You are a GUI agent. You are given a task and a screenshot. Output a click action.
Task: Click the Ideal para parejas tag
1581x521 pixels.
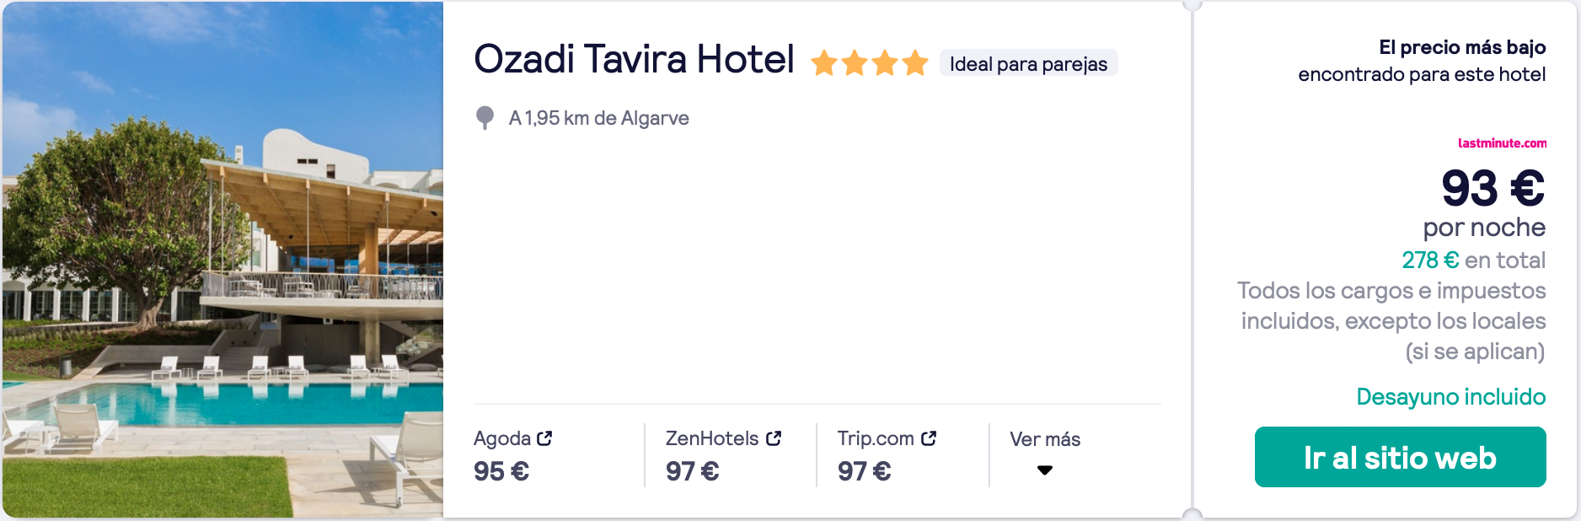coord(1028,64)
